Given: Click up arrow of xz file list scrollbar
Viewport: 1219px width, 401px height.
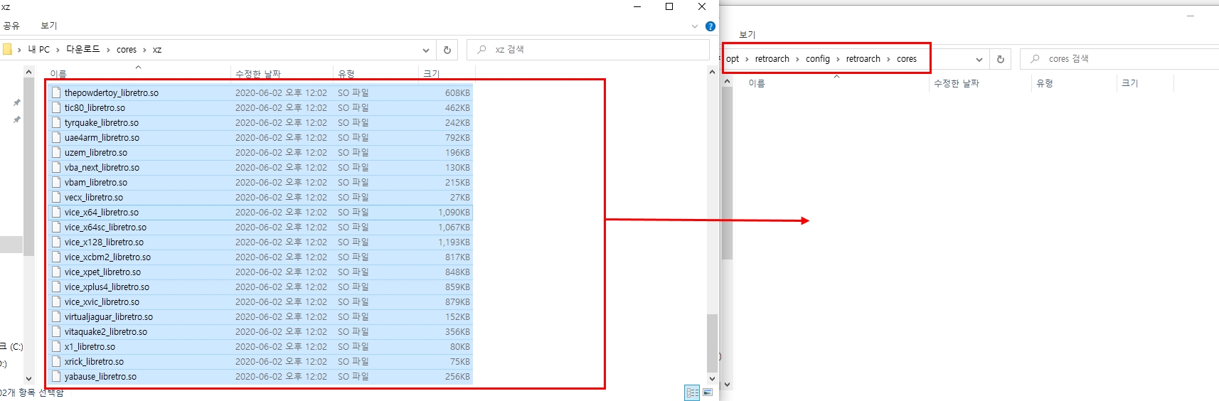Looking at the screenshot, I should [712, 72].
